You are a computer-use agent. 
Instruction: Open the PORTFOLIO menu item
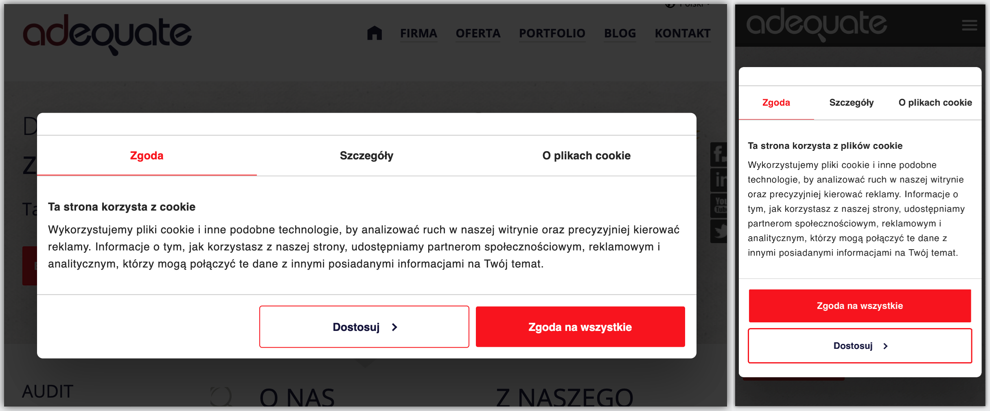click(x=552, y=33)
